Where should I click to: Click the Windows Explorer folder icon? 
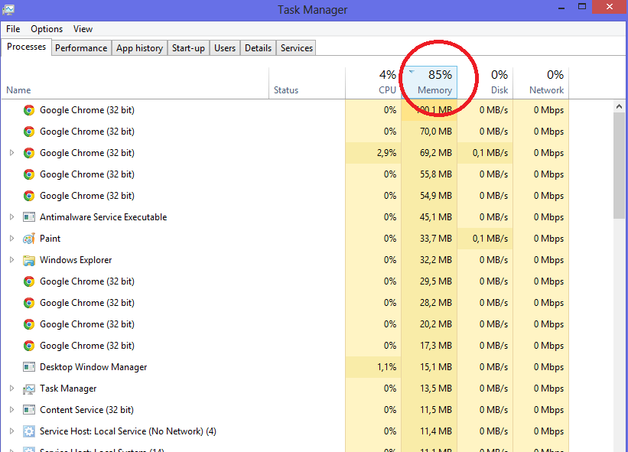coord(29,260)
